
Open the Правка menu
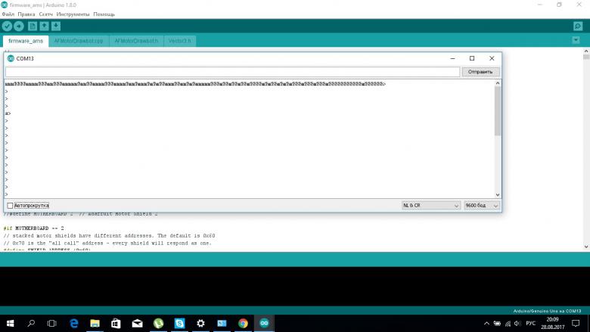tap(26, 14)
